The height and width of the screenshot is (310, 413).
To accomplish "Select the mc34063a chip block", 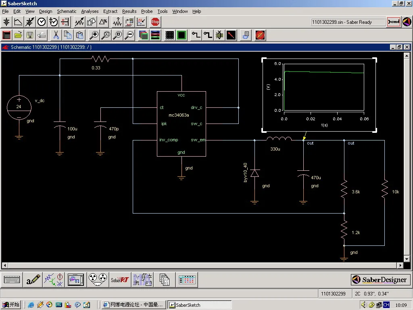I will coord(181,124).
